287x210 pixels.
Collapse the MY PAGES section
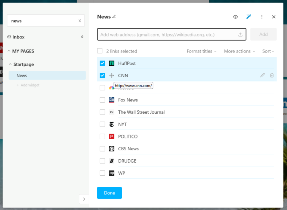(x=9, y=51)
